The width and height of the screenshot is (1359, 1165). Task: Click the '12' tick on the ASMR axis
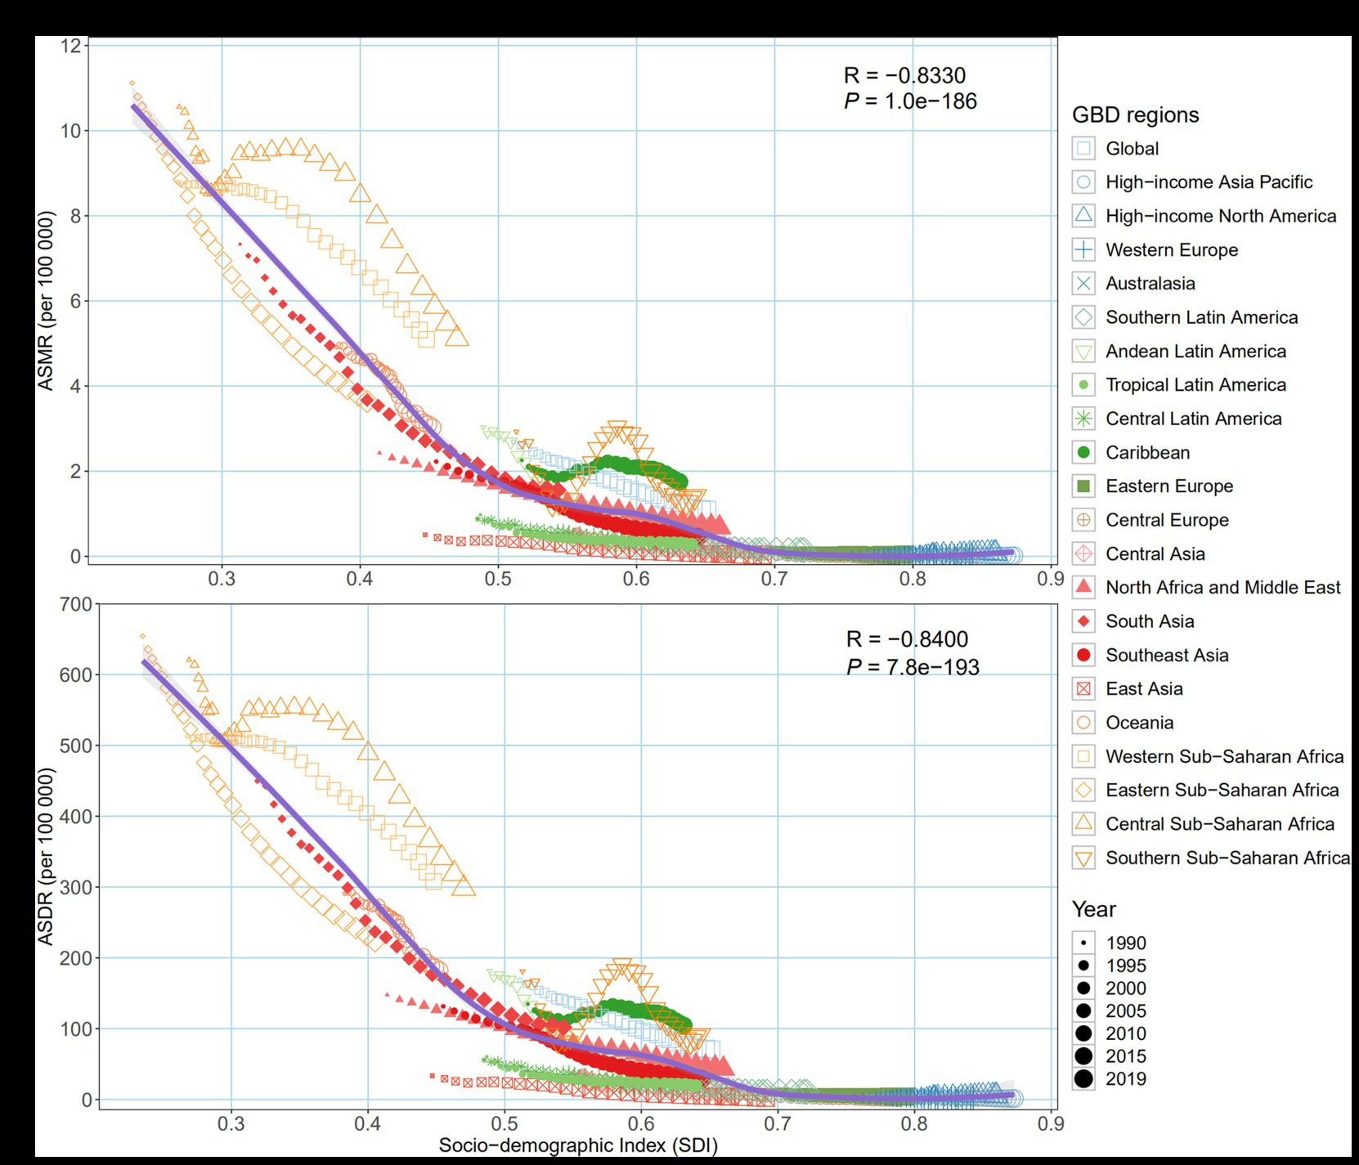click(x=70, y=46)
